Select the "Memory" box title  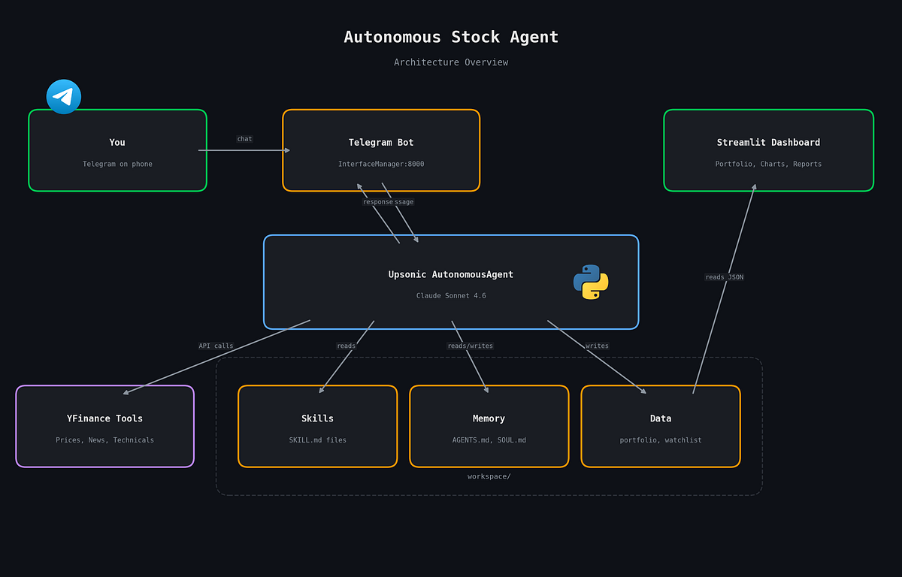(489, 418)
